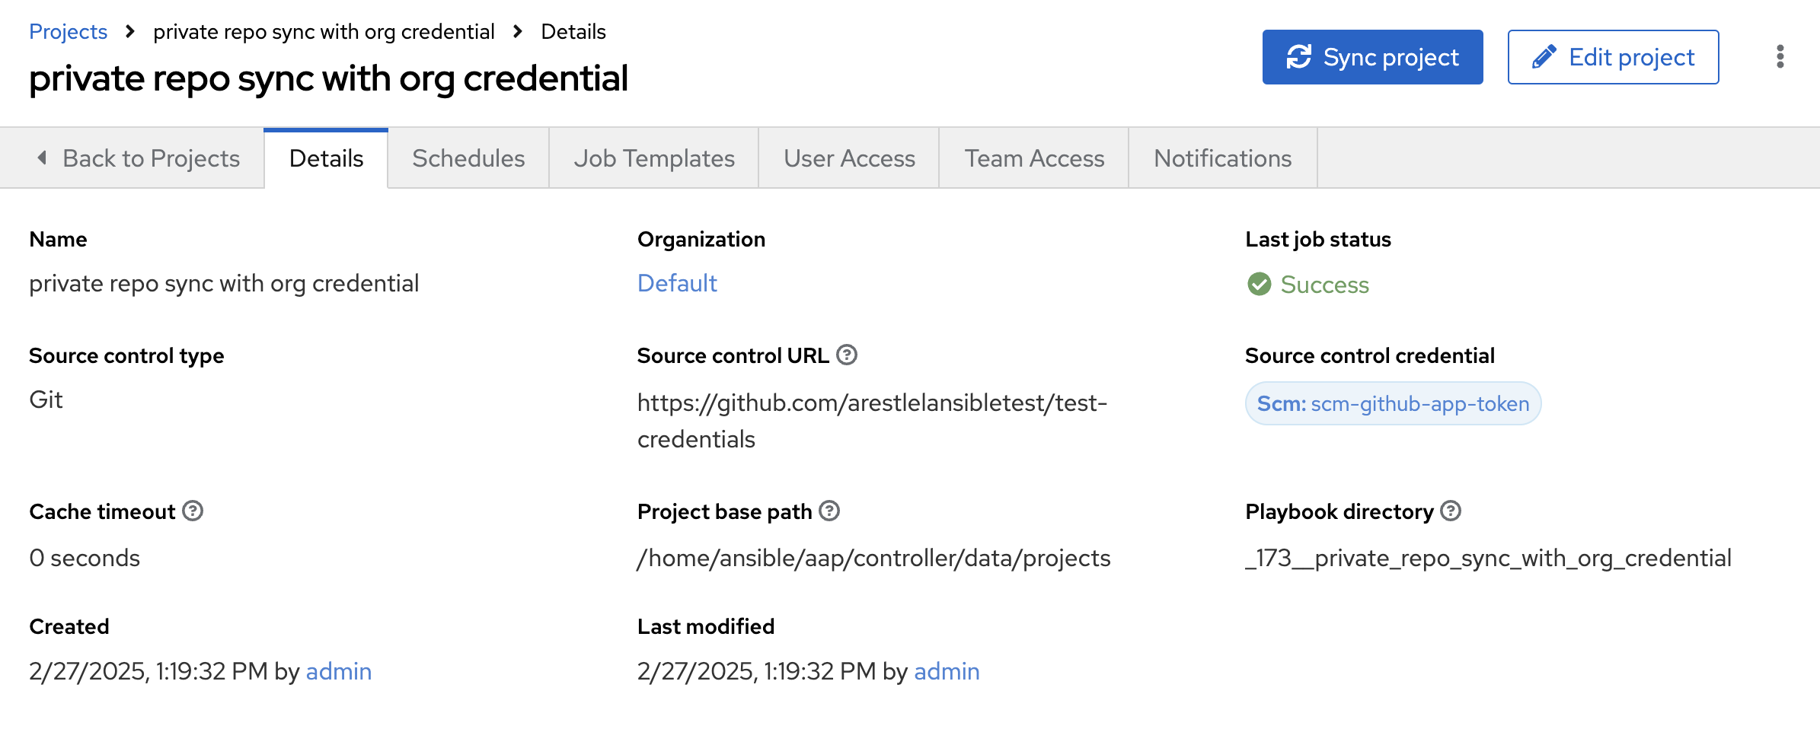Click the green Success status checkmark icon
The image size is (1820, 729).
click(1260, 285)
